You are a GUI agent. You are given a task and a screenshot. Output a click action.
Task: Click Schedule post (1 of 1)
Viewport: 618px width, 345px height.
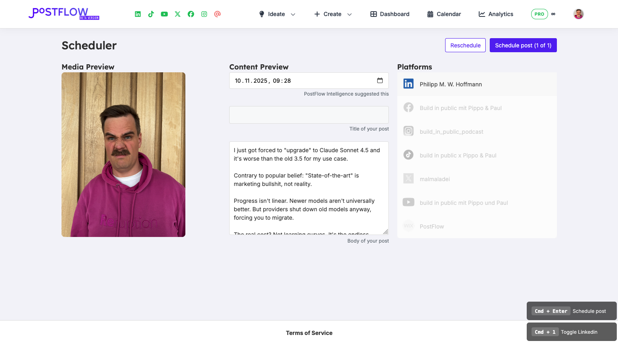coord(523,45)
